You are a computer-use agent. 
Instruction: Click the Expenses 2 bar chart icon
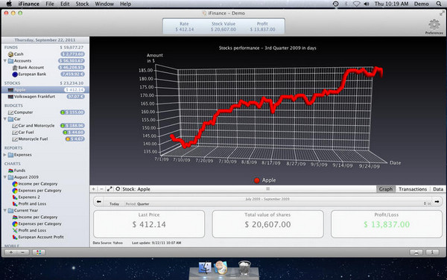15,197
